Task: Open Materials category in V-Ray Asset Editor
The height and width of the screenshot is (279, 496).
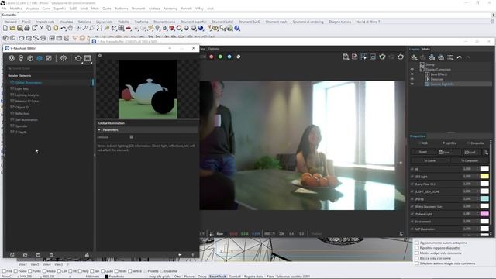Action: pyautogui.click(x=12, y=58)
